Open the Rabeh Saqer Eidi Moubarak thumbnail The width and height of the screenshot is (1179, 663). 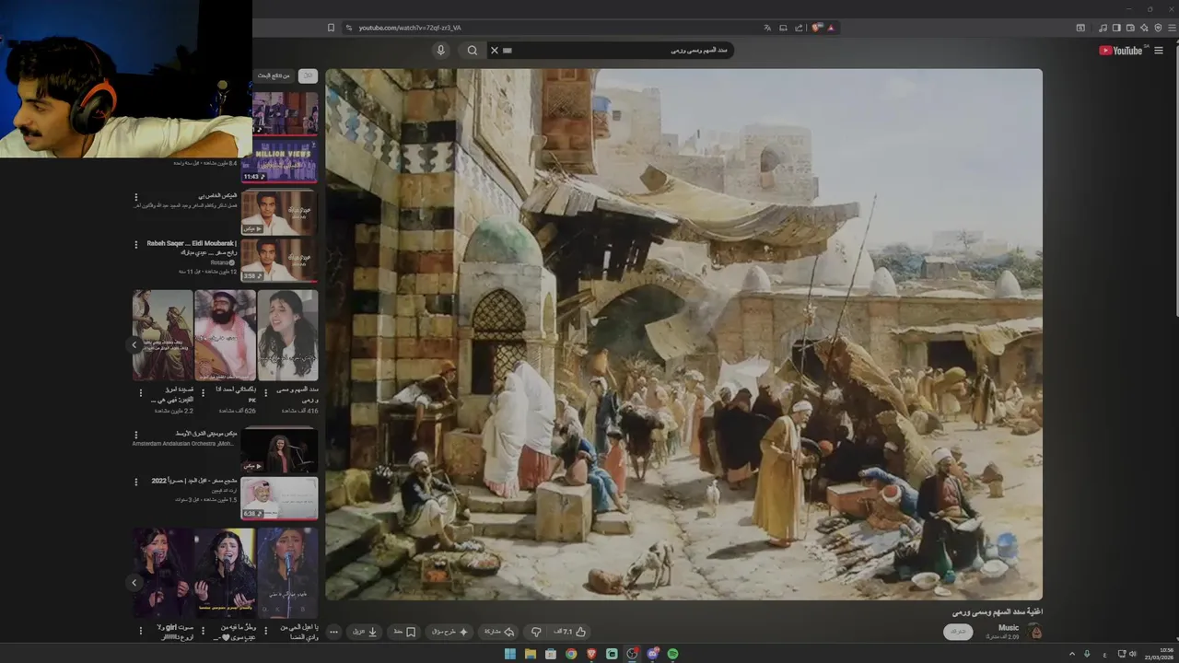point(279,260)
